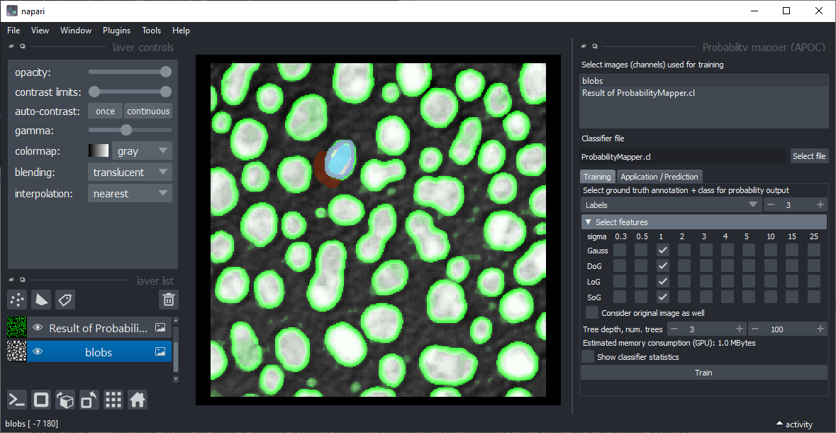Reset view with the home icon
836x433 pixels.
point(137,400)
